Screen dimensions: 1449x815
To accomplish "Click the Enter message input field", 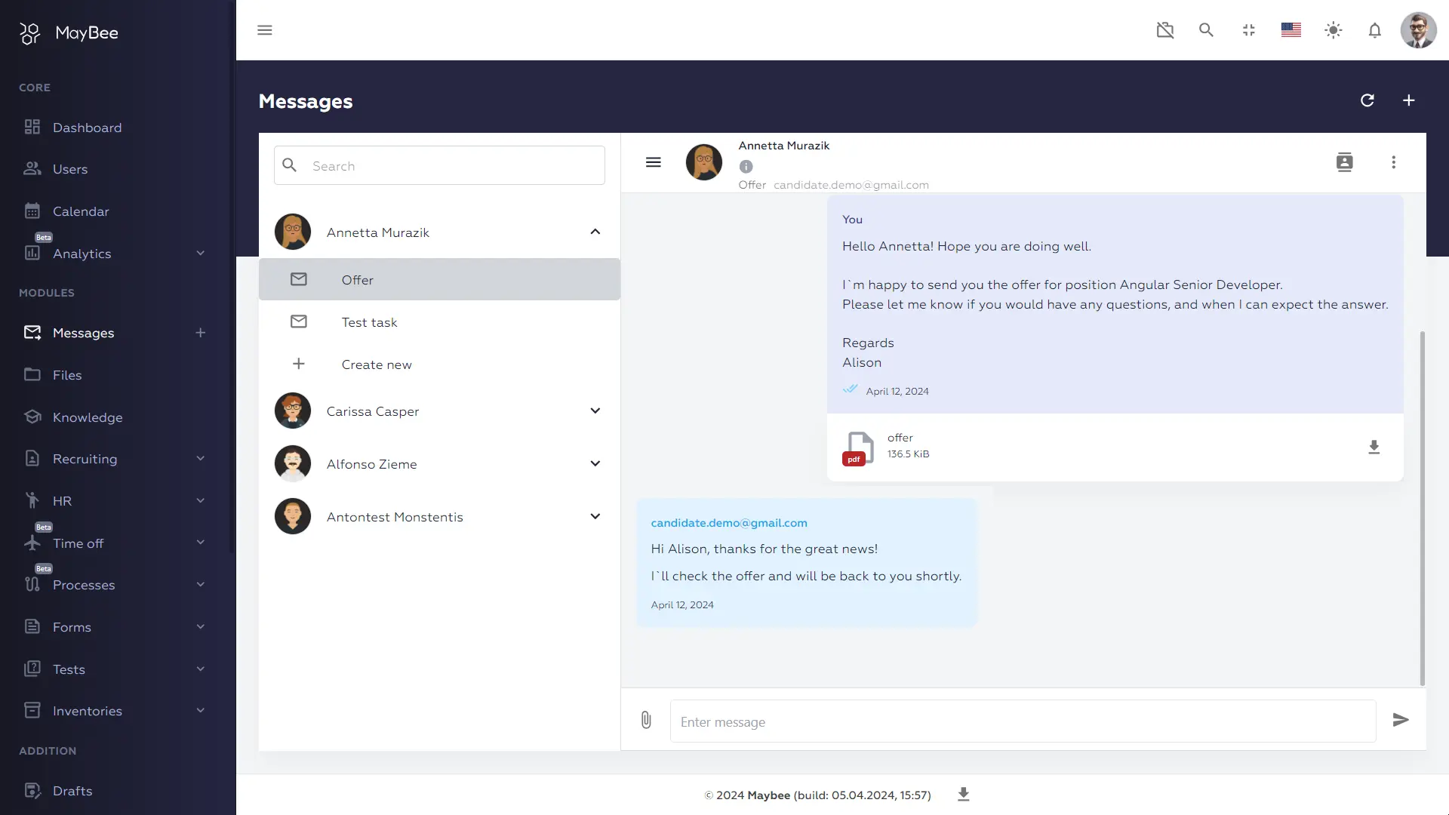I will 1022,721.
